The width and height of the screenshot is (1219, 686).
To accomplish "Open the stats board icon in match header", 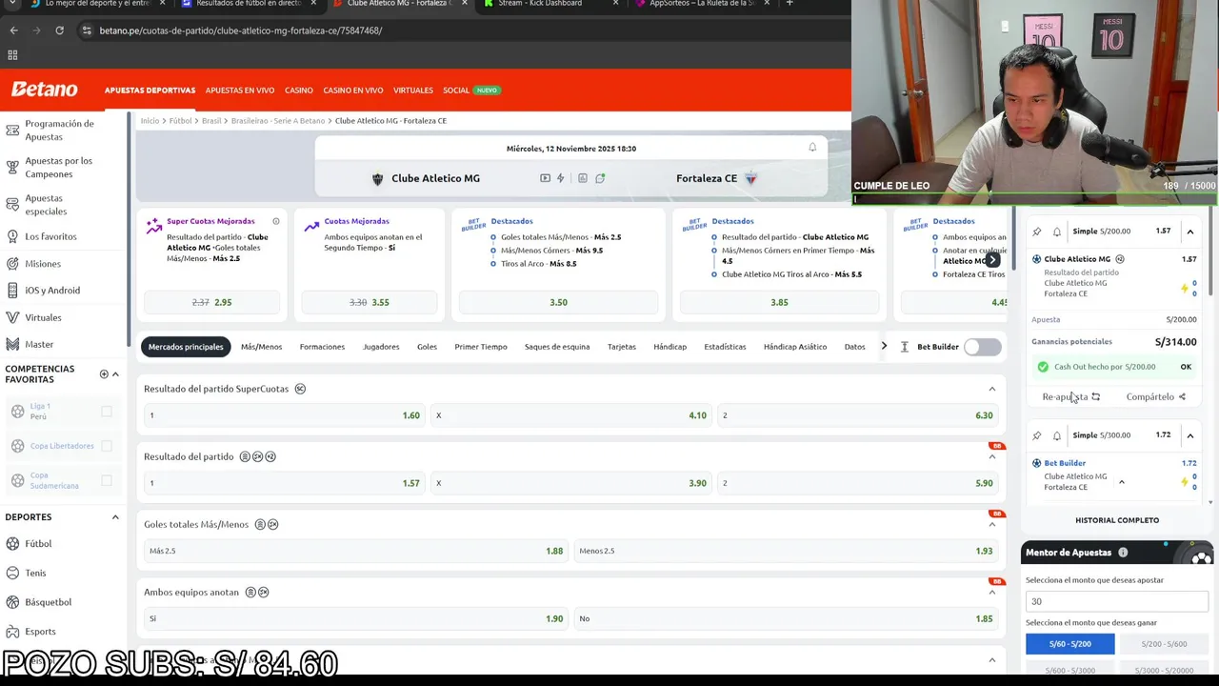I will 583,178.
